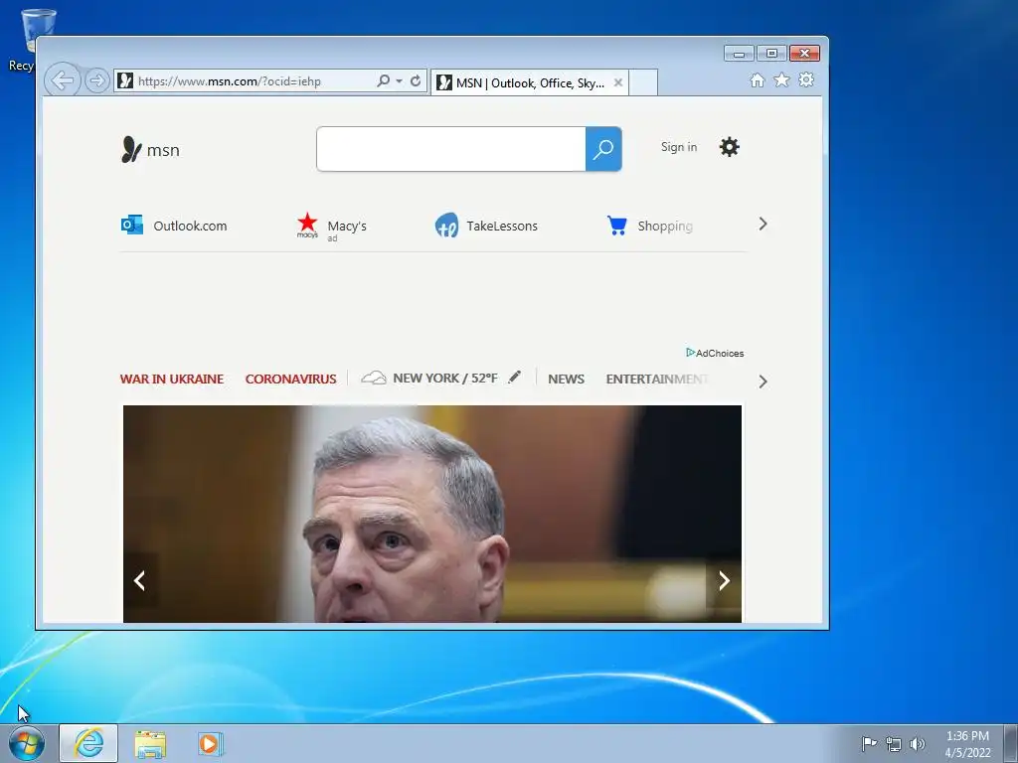Click the network tray icon
The image size is (1018, 763).
click(x=894, y=744)
